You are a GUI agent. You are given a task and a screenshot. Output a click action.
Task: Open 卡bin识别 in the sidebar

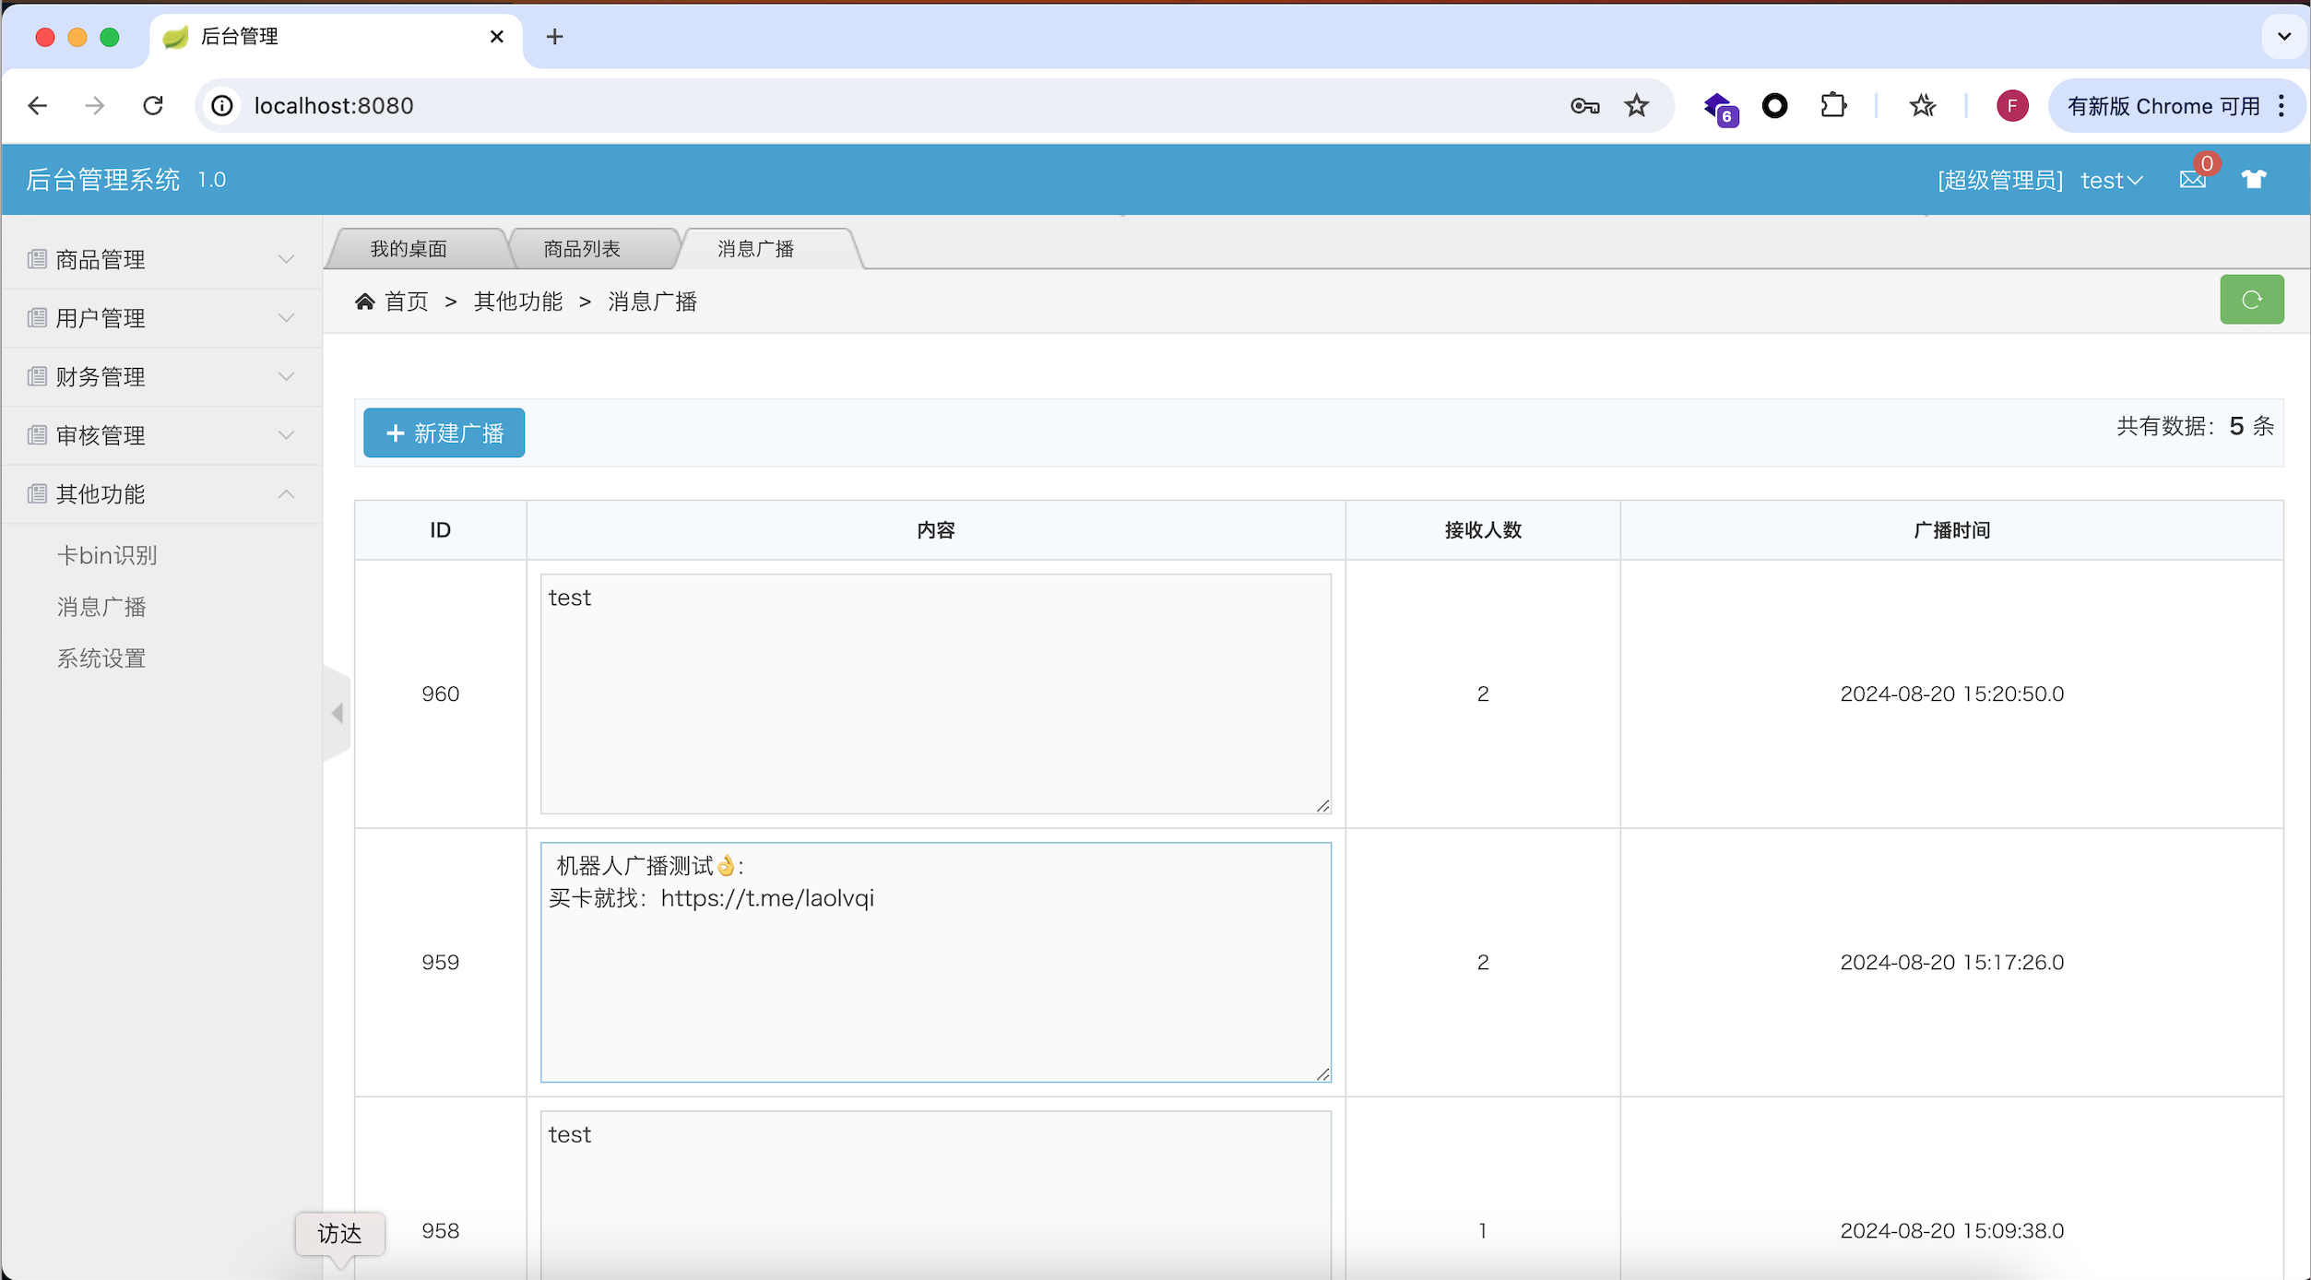pyautogui.click(x=107, y=555)
